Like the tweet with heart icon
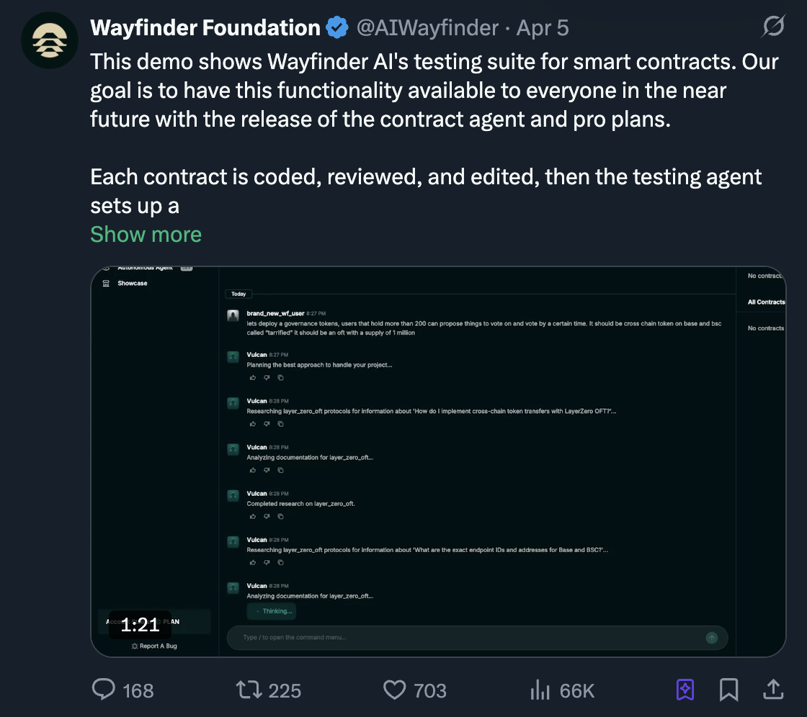This screenshot has width=807, height=717. pos(394,690)
